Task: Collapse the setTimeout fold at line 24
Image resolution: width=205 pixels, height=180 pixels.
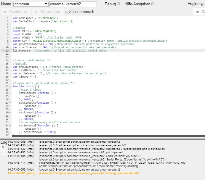Action: 10,93
